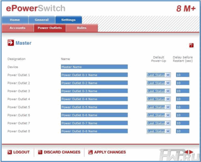201x162 pixels.
Task: Click the Power Outlet 1 row label
Action: click(19, 75)
